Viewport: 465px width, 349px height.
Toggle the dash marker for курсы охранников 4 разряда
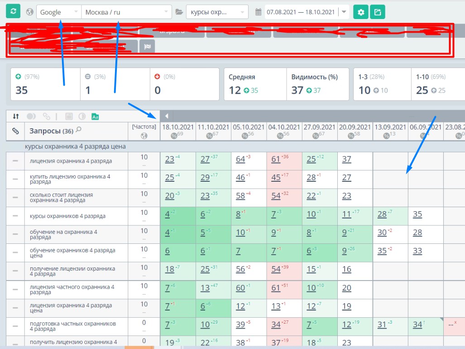coord(15,216)
